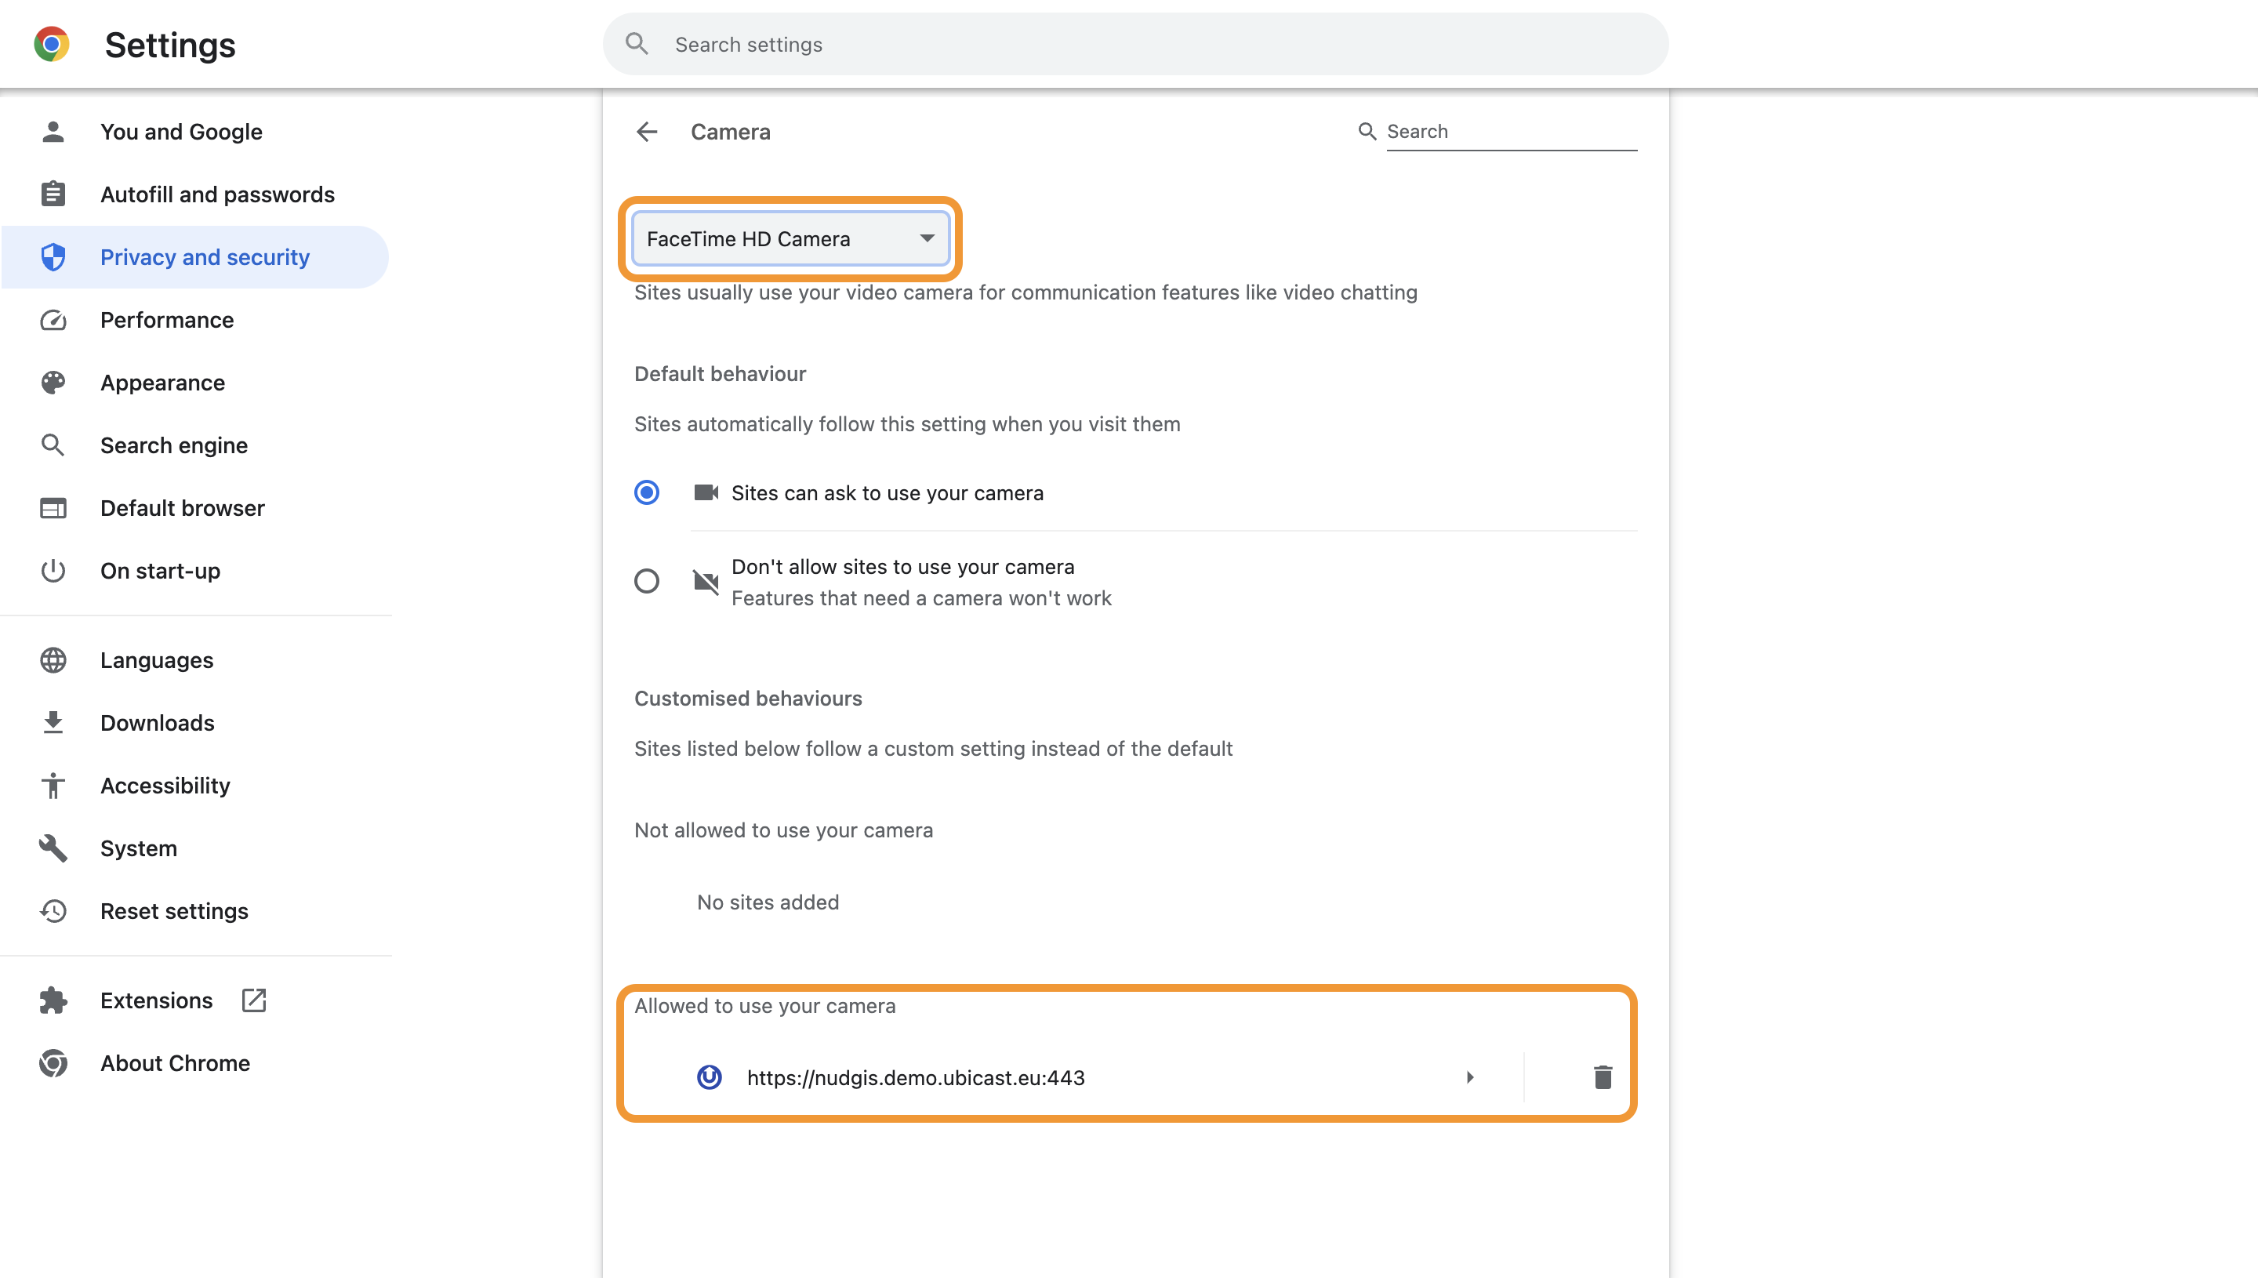The image size is (2258, 1278).
Task: Click the globe icon for Languages
Action: [x=53, y=660]
